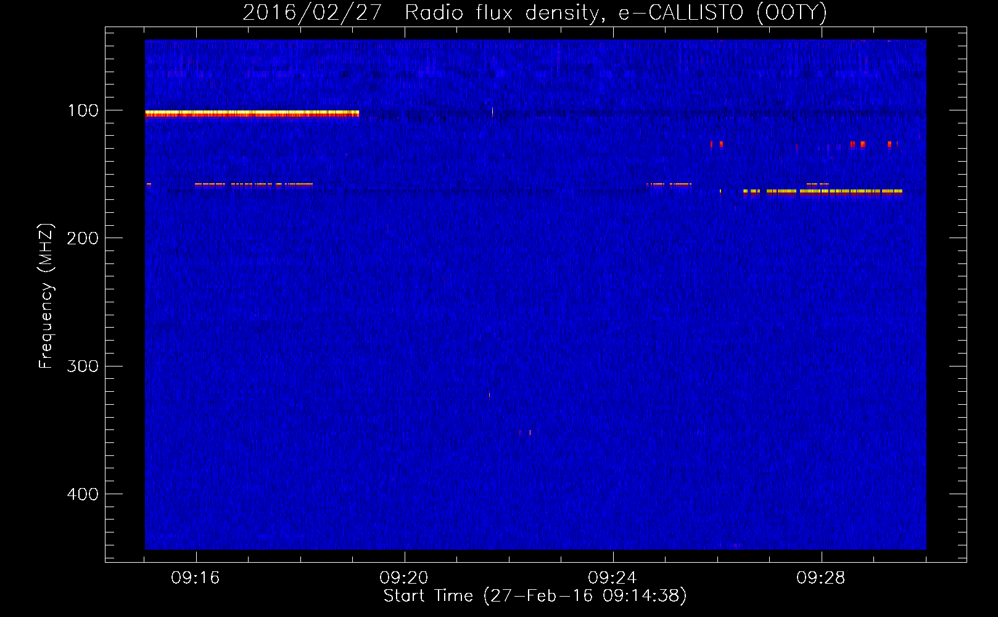Click the 300 frequency tick label
Screen dimensions: 998x617
[x=83, y=366]
